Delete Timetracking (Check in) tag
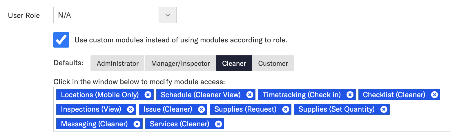 [350, 95]
